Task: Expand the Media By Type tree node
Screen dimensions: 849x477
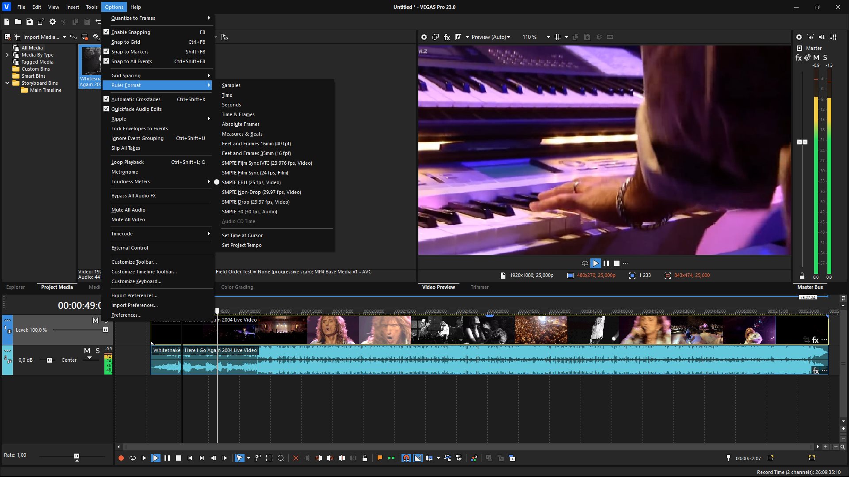Action: 7,55
